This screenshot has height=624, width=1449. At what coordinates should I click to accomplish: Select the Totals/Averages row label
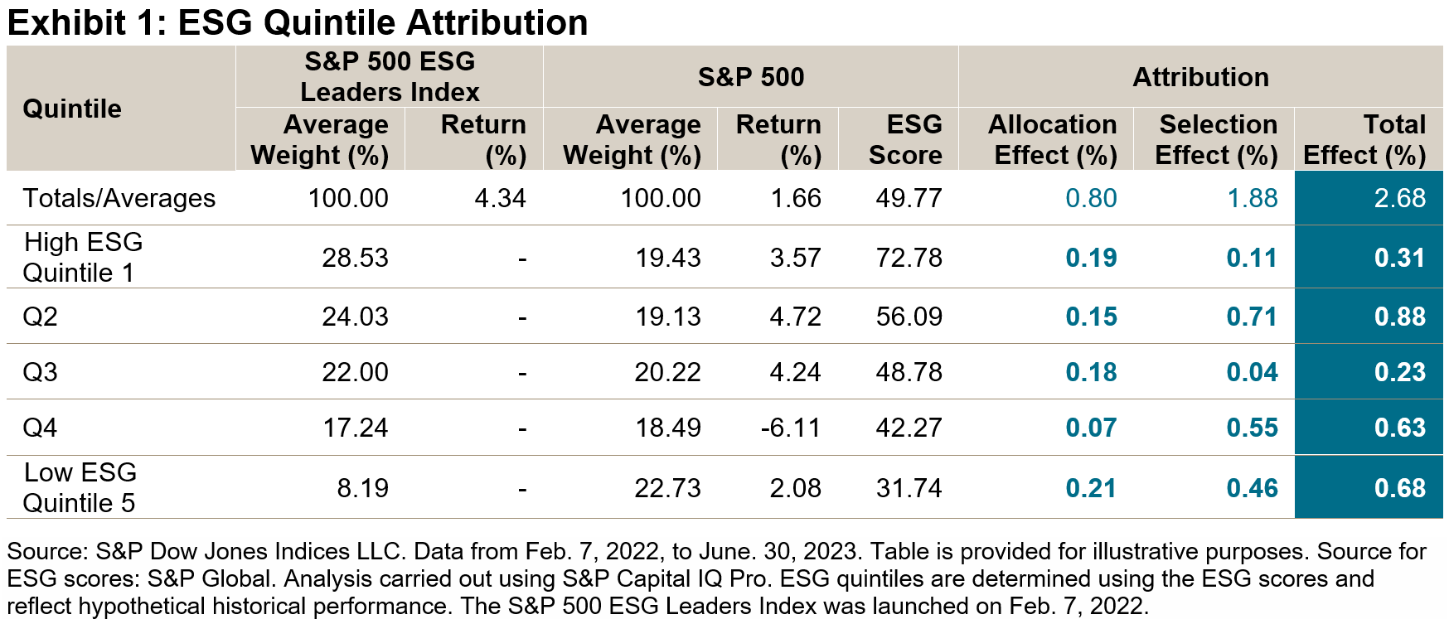[x=119, y=198]
